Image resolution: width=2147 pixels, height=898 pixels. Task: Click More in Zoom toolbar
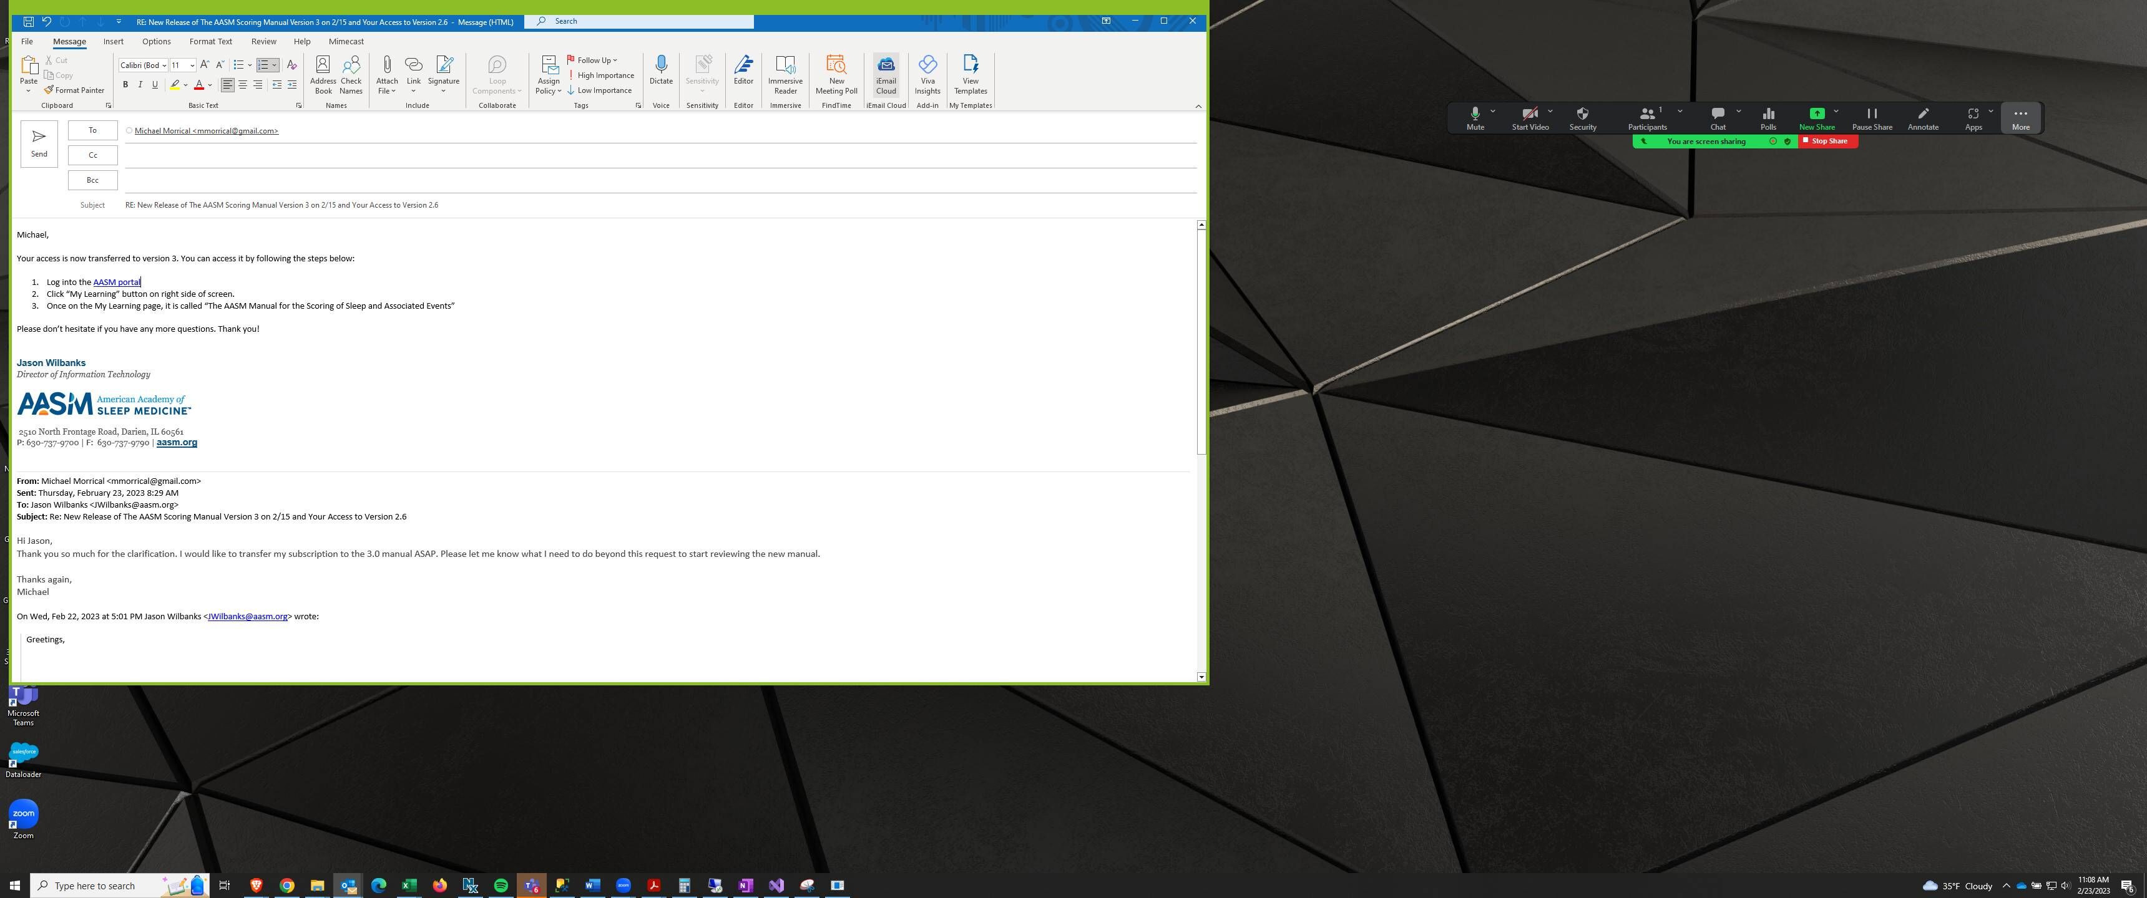click(x=2020, y=118)
